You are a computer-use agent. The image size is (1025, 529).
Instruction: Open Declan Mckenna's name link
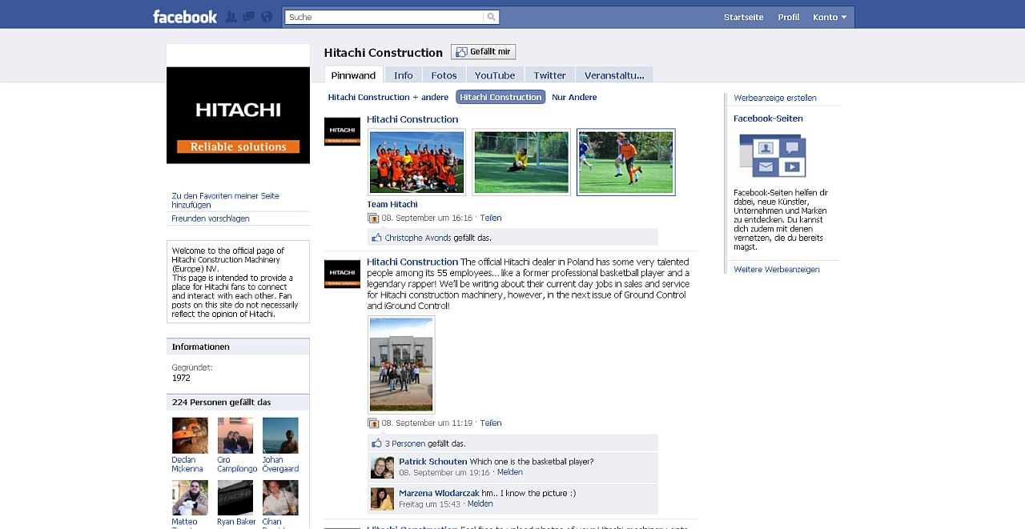(187, 464)
